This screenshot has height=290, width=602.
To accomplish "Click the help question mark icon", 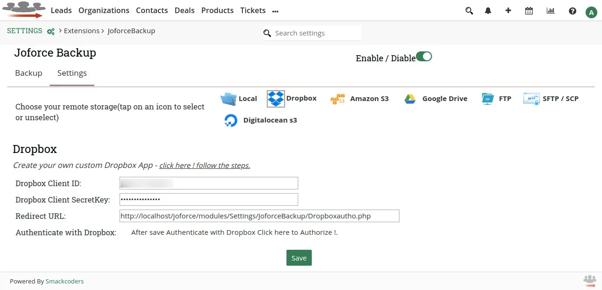I will (x=572, y=10).
